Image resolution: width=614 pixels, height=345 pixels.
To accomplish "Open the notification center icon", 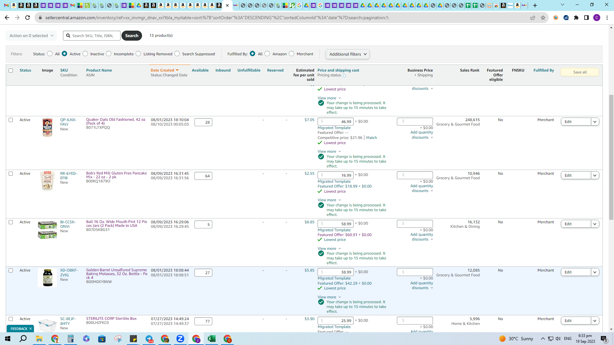I will 604,339.
